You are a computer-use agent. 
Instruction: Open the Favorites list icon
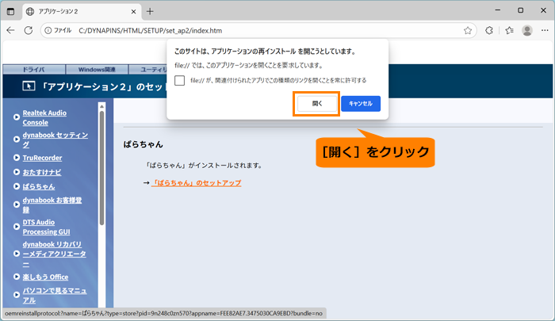click(x=509, y=30)
